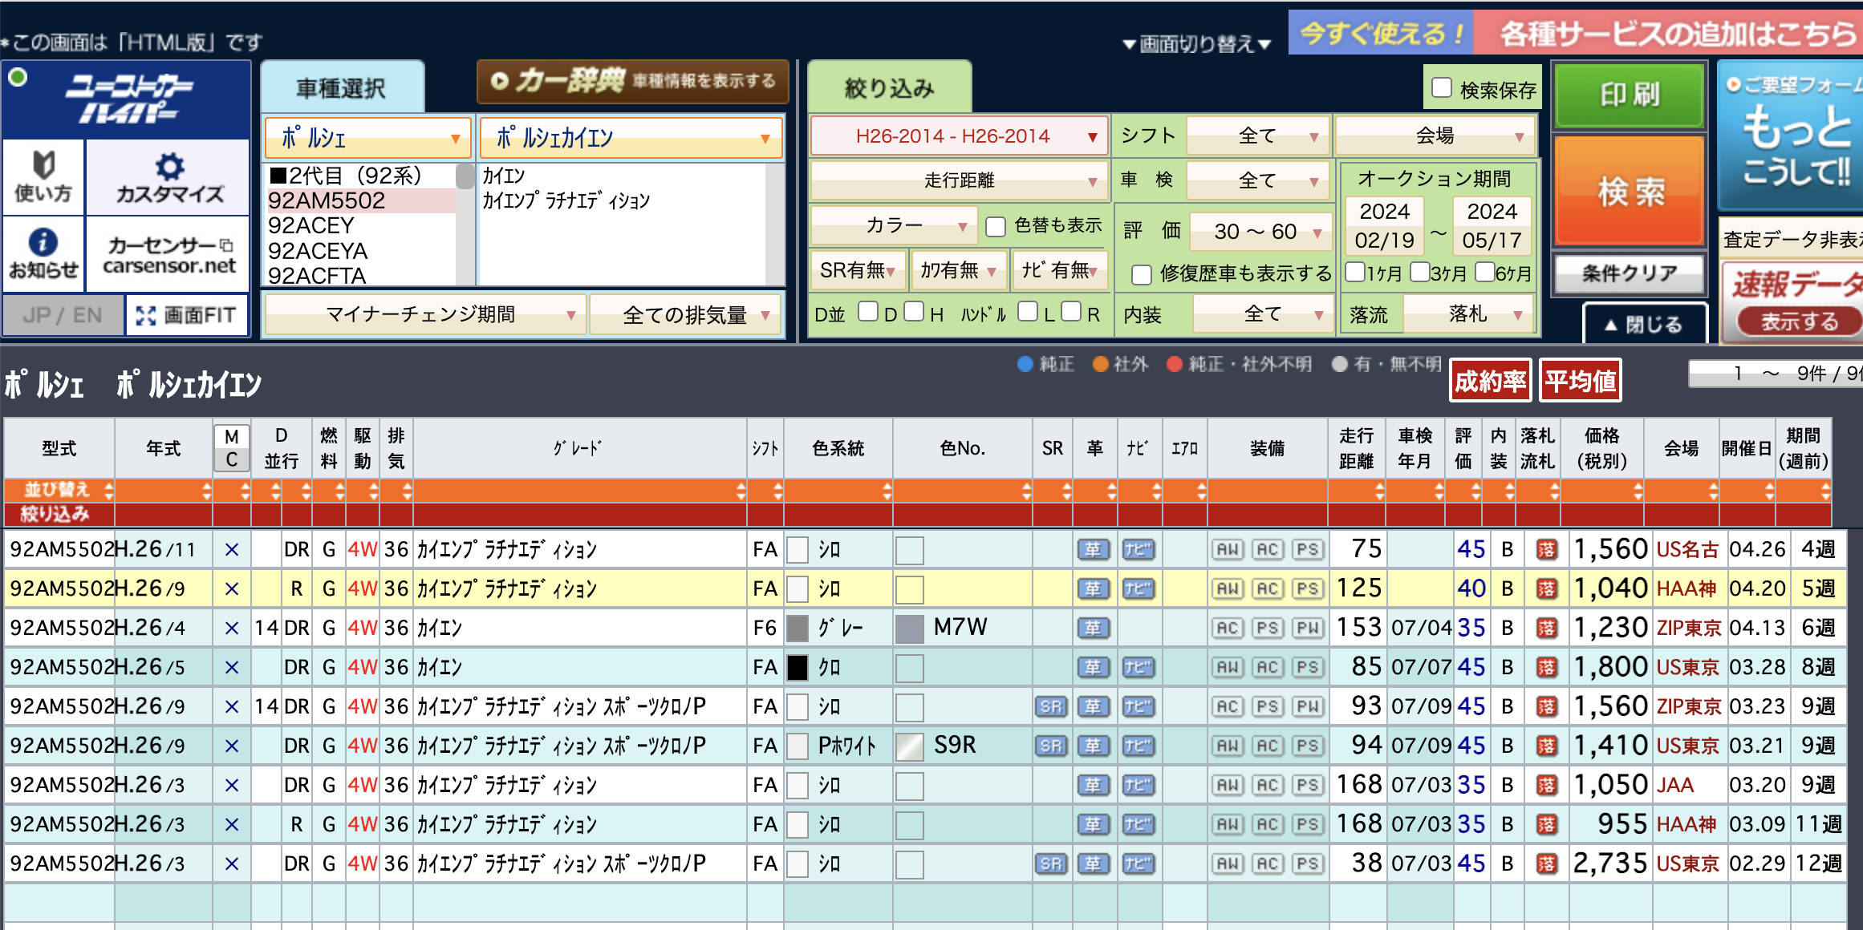1863x930 pixels.
Task: Check 修復歴車も表示する checkbox
Action: (x=1142, y=274)
